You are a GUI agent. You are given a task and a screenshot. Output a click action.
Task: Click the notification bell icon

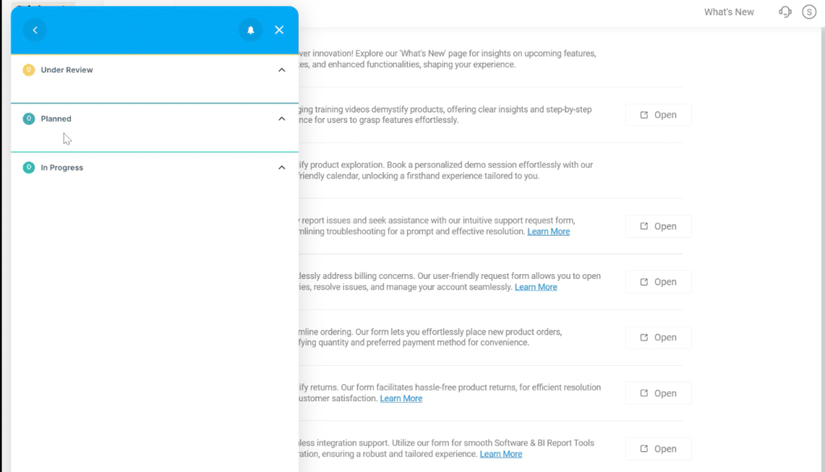pyautogui.click(x=251, y=30)
